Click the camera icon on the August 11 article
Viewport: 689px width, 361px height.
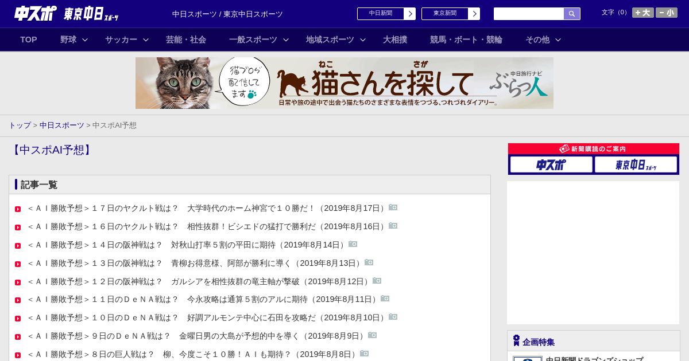point(385,299)
